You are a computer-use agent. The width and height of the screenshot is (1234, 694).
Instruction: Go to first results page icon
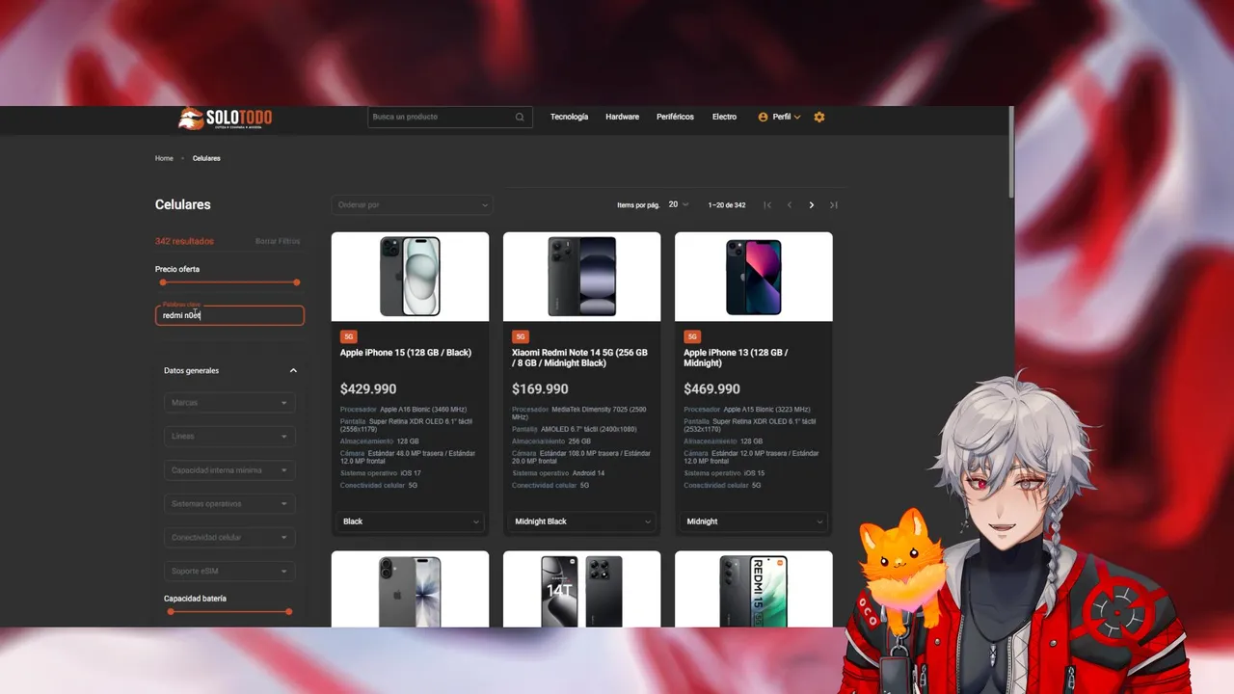point(767,205)
